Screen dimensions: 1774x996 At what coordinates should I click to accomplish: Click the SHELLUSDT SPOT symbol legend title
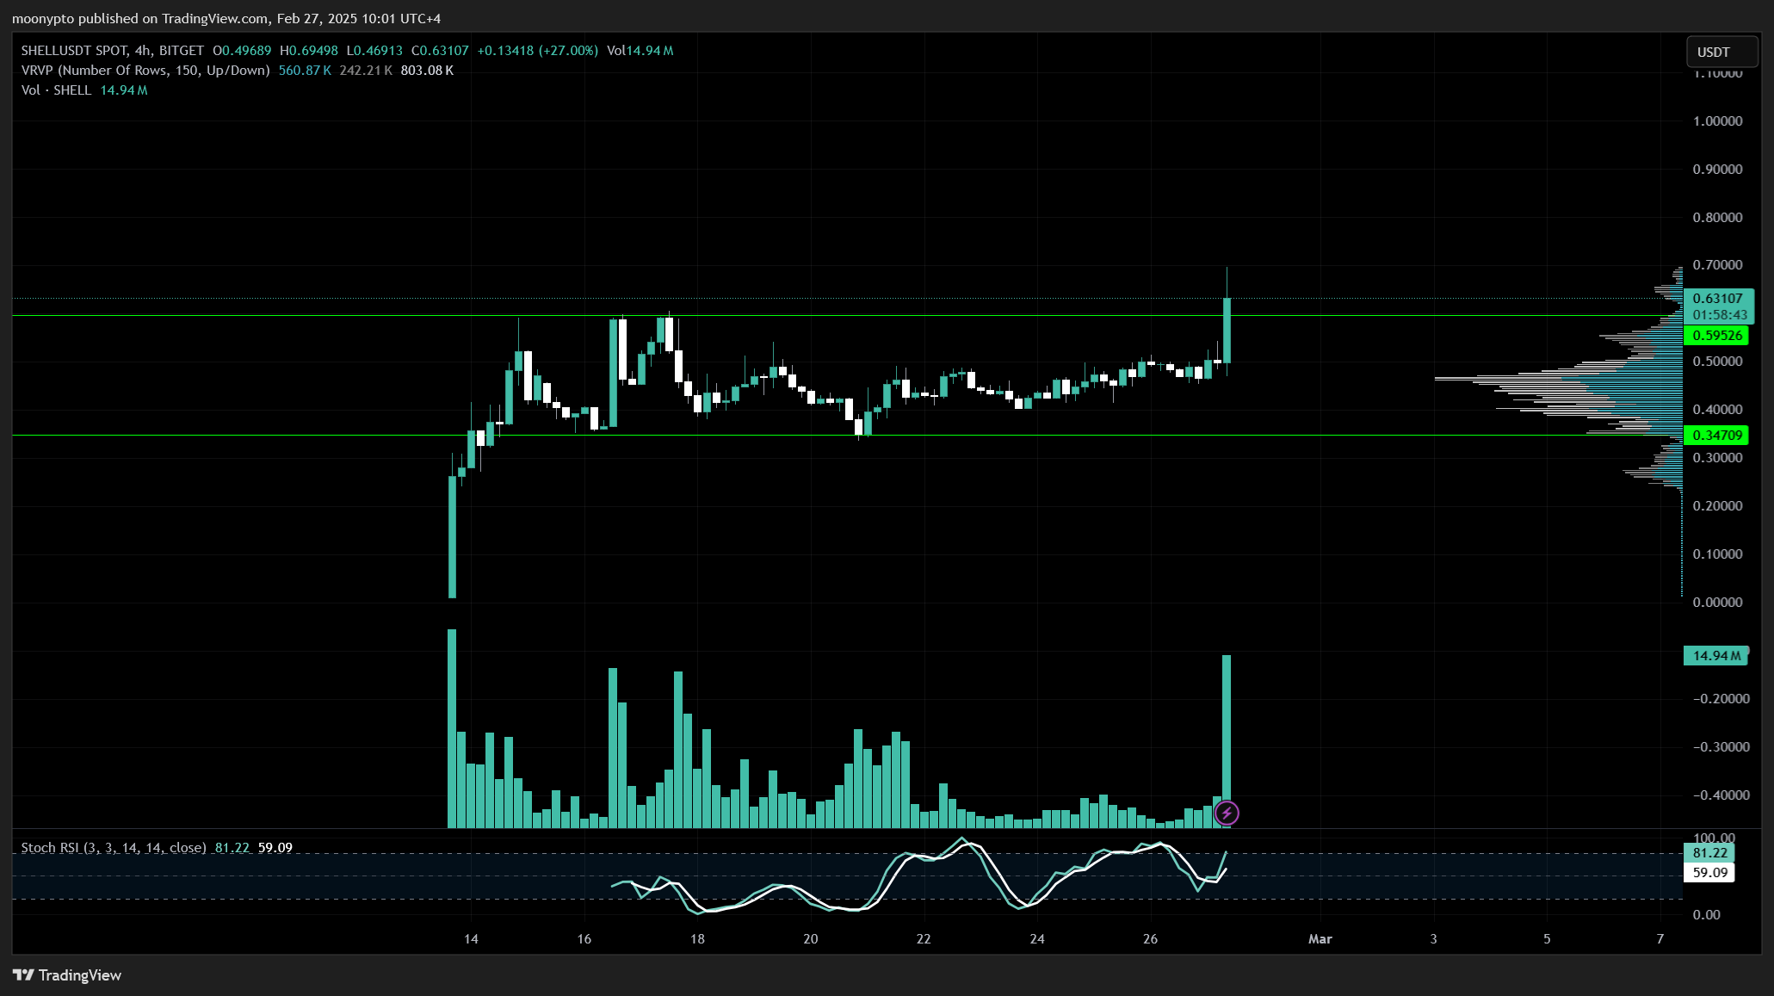(x=112, y=51)
